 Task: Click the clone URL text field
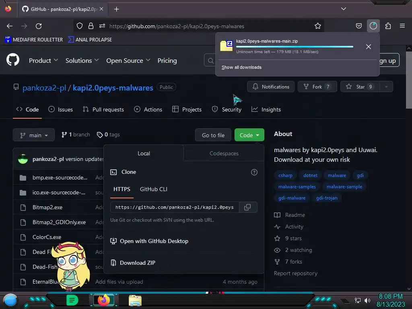(x=175, y=207)
